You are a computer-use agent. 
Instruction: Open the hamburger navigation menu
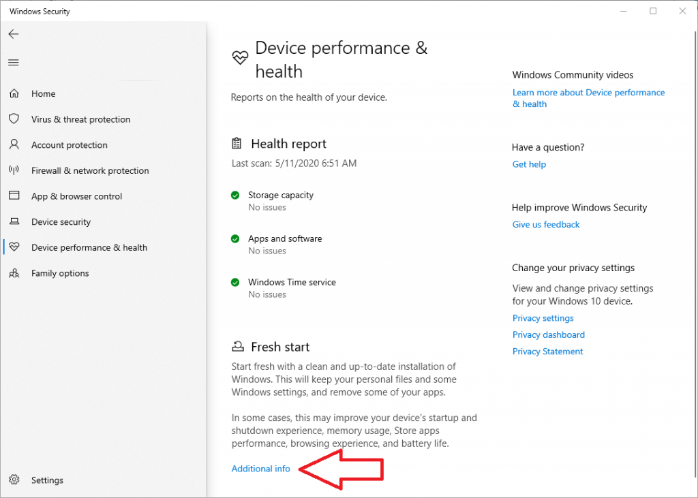(x=14, y=62)
